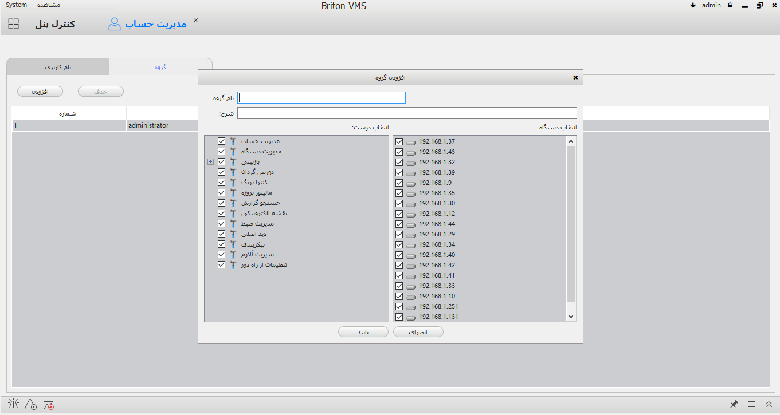Click the device icon for 192.168.1.37
780x415 pixels.
(411, 142)
